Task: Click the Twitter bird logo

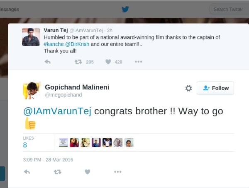Action: click(125, 9)
